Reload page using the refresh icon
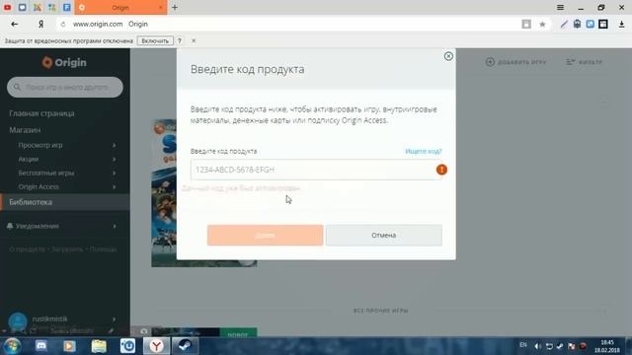Screen dimensions: 632x355 63,25
